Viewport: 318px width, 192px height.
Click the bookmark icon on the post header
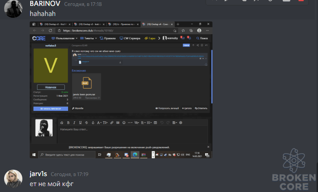point(202,45)
